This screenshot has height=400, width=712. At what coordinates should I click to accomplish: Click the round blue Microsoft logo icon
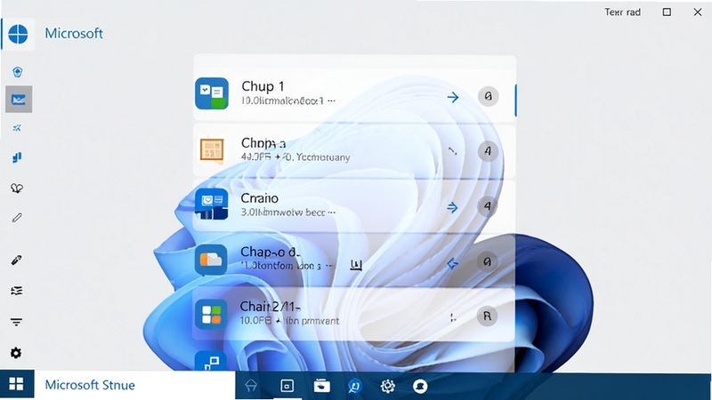18,34
